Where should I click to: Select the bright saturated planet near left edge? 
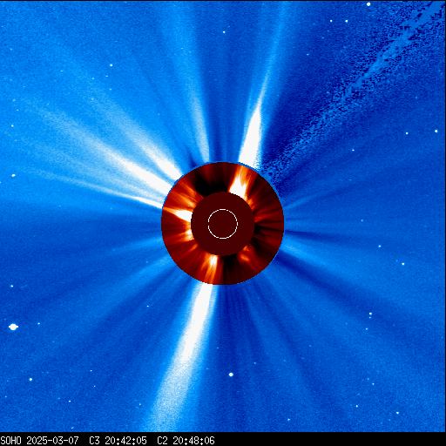13,327
